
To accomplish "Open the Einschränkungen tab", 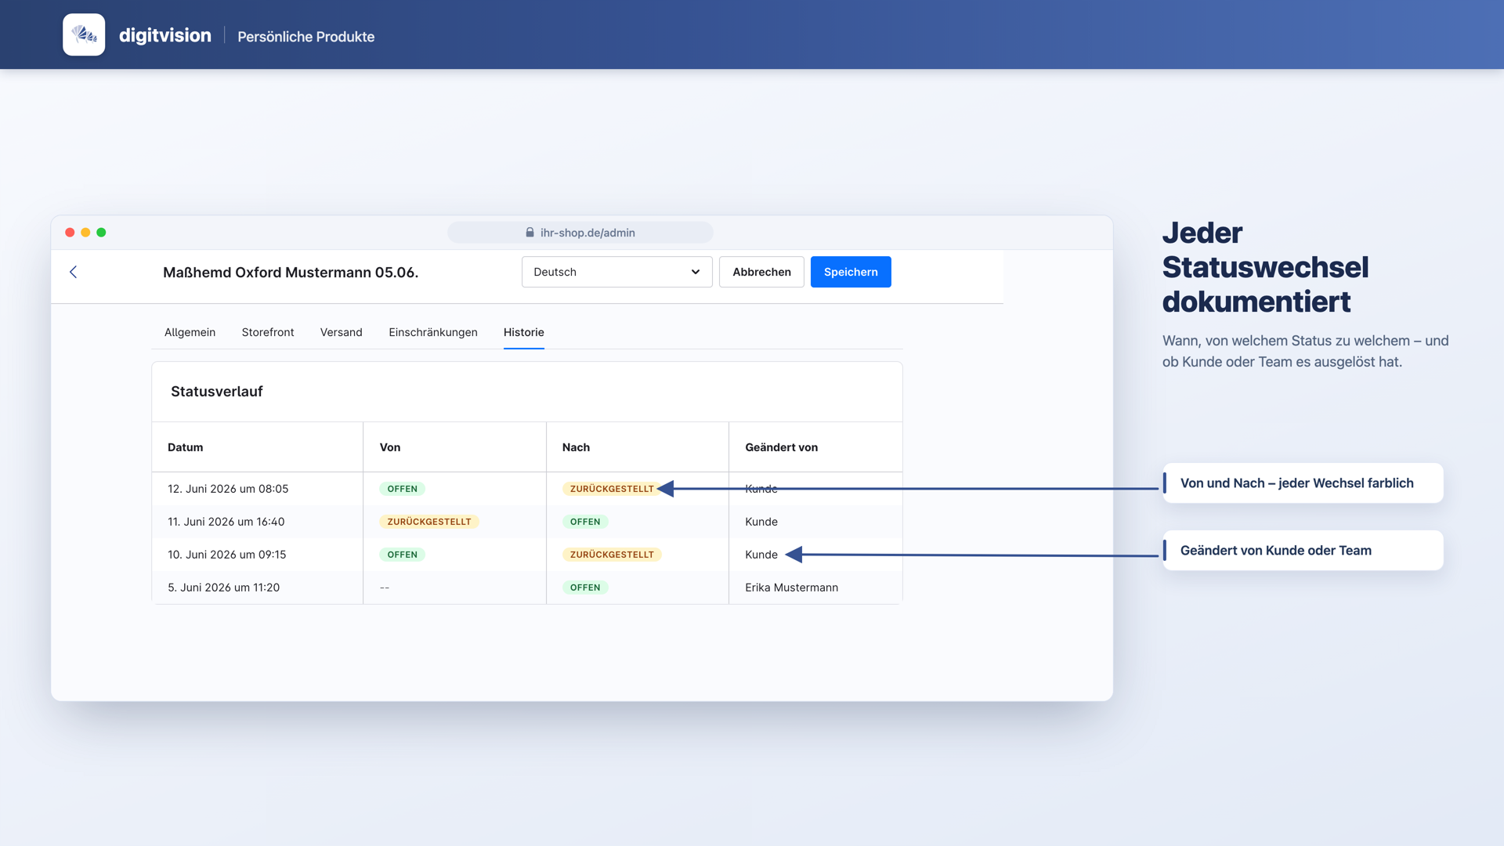I will pos(433,332).
